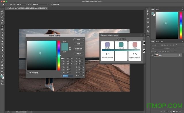Click the hex color input field
This screenshot has width=184, height=113.
[x=68, y=76]
